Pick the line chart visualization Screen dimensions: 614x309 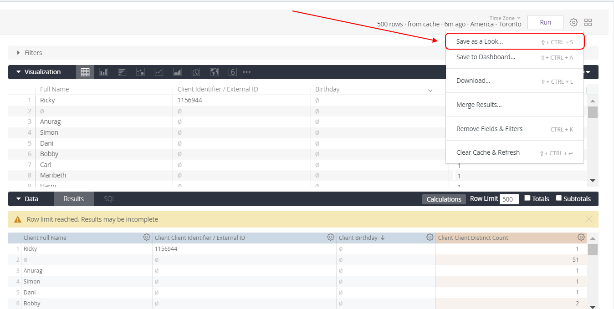pos(159,72)
